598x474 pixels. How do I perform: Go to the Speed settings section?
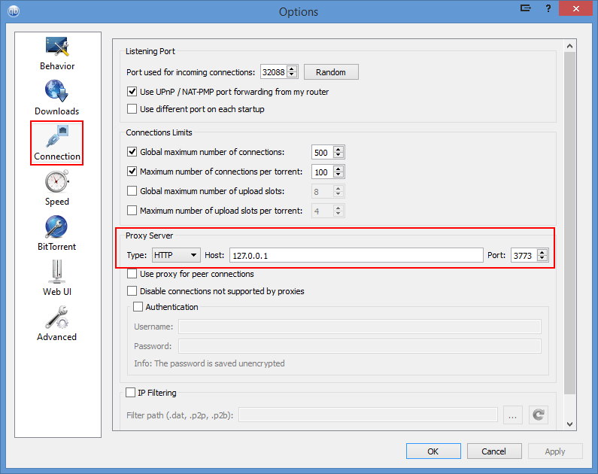(x=57, y=188)
